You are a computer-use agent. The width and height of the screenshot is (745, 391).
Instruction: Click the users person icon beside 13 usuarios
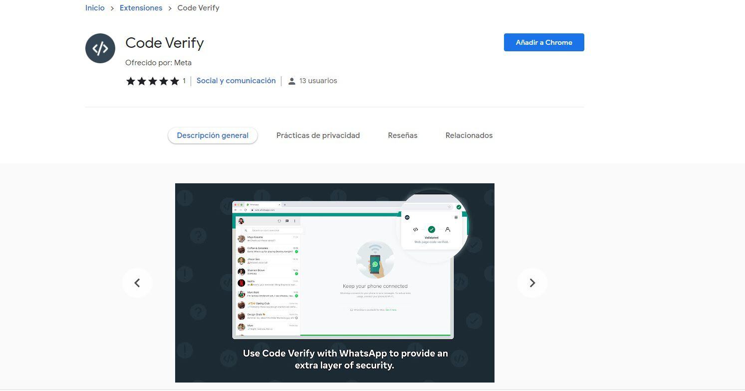pyautogui.click(x=292, y=81)
